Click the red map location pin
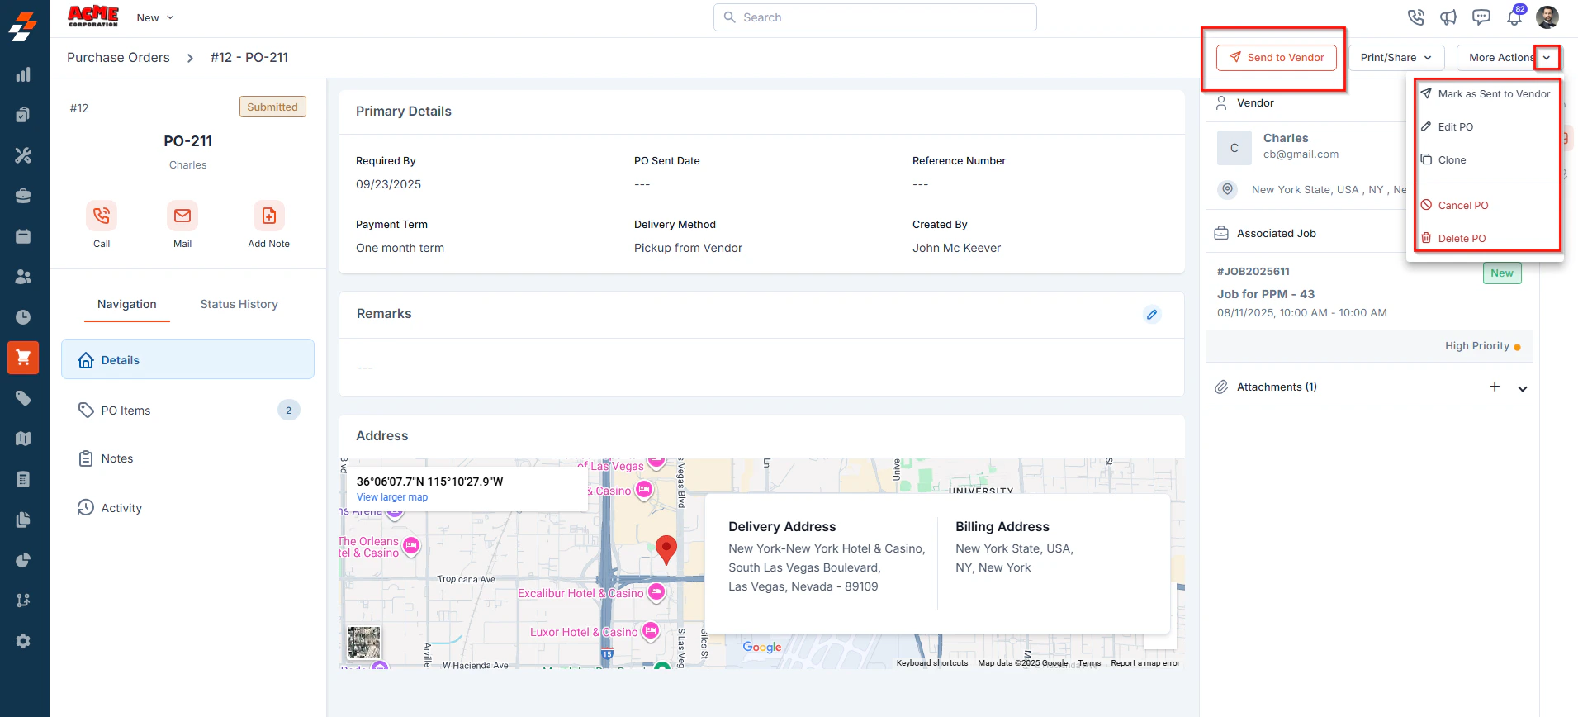This screenshot has height=717, width=1578. click(x=666, y=549)
